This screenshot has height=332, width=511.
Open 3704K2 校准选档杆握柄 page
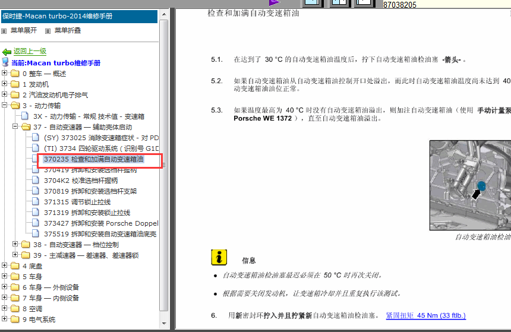click(x=81, y=181)
